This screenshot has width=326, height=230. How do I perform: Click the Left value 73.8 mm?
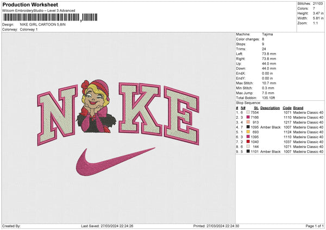click(269, 54)
